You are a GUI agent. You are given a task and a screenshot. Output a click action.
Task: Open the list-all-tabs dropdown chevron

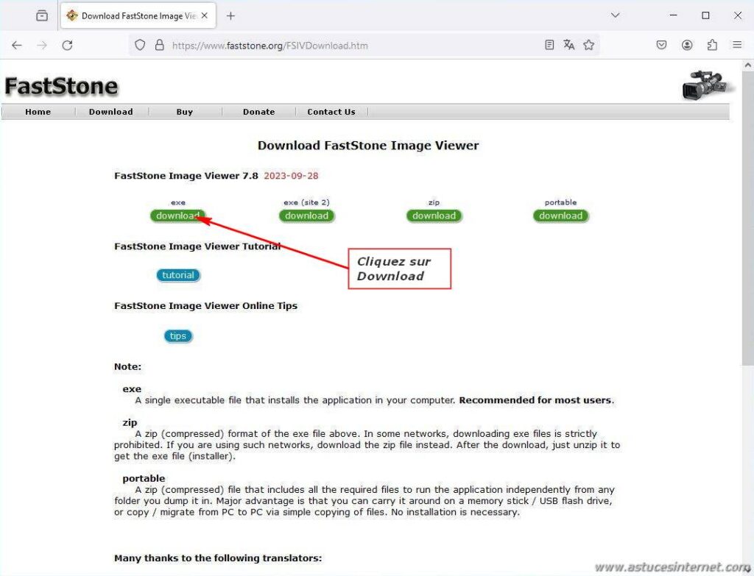click(615, 15)
